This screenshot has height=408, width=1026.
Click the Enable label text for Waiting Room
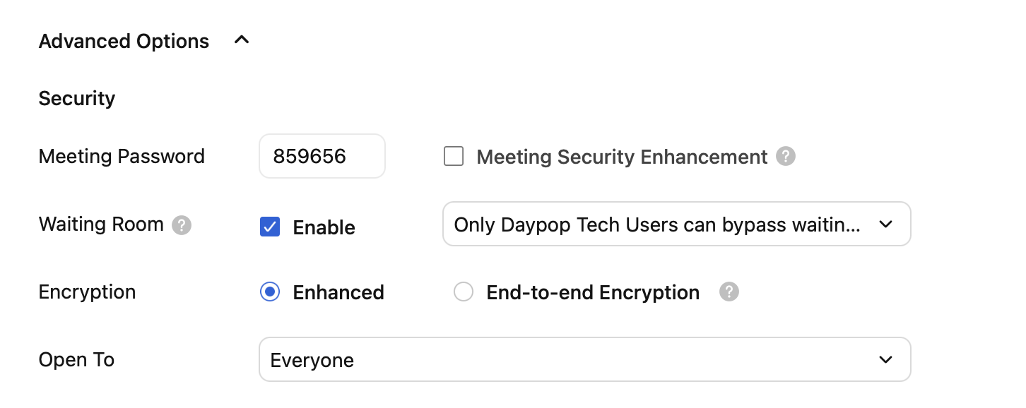[324, 227]
